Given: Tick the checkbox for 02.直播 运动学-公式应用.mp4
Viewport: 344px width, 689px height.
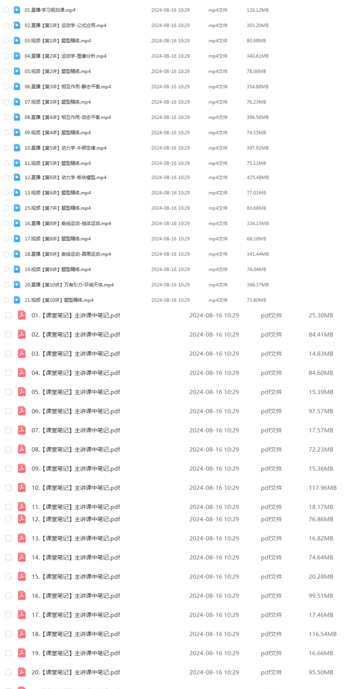Looking at the screenshot, I should pos(6,25).
